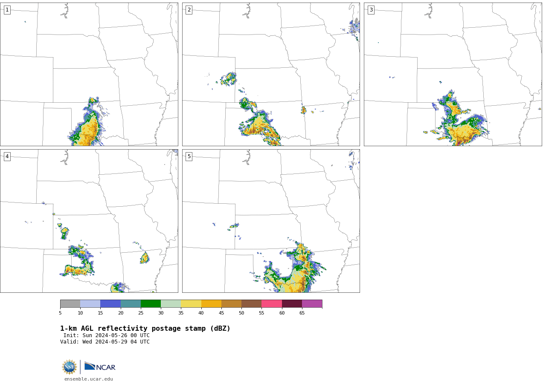Open ensemble member 4 reflectivity map

point(89,221)
